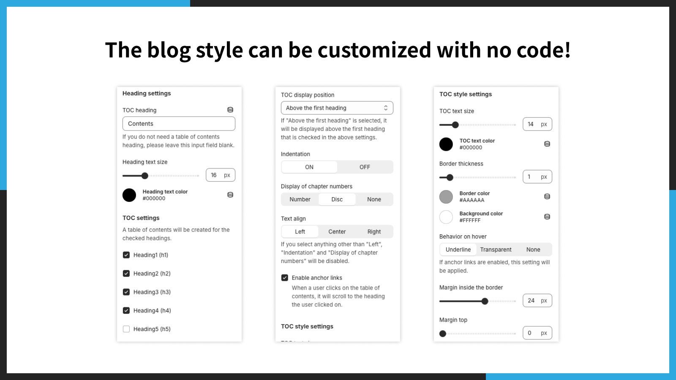Click the Margin inside the border slider handle
Screen dimensions: 676x380
[x=485, y=301]
